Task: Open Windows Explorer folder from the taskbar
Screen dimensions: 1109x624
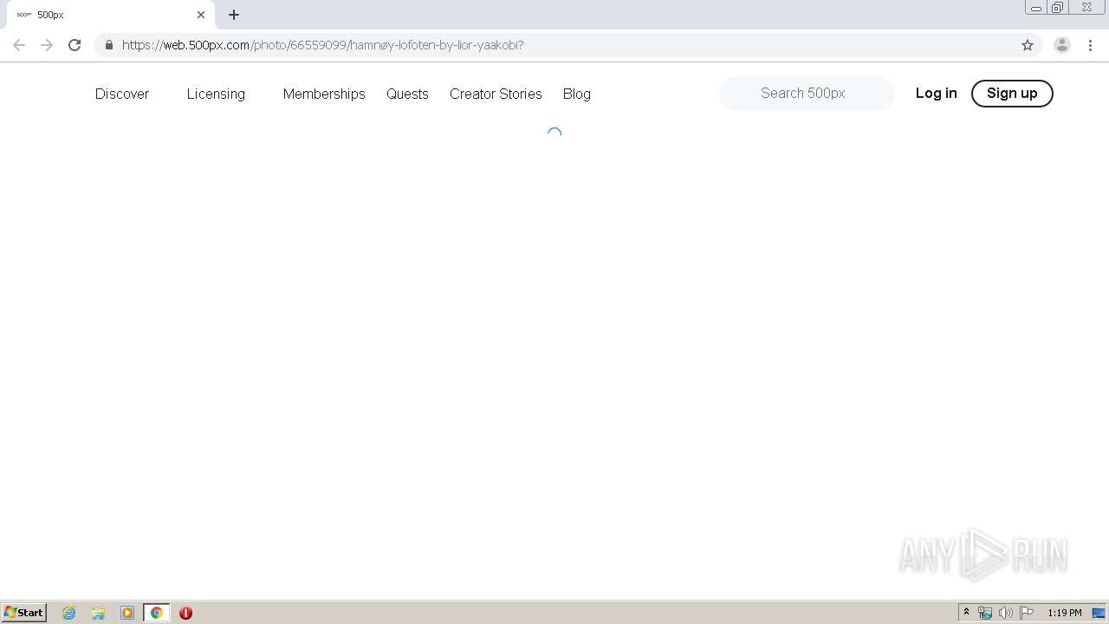Action: click(98, 613)
